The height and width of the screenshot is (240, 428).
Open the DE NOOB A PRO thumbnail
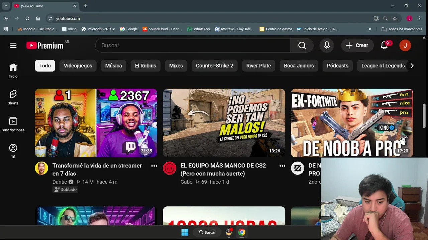(352, 123)
